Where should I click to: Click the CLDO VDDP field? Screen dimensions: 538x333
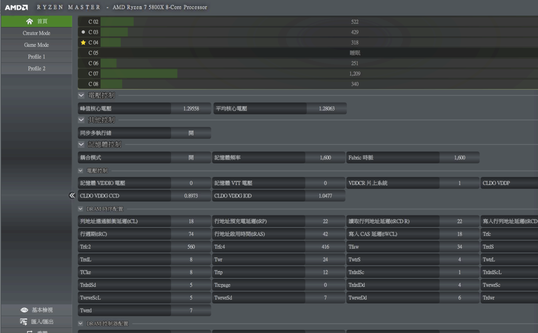pyautogui.click(x=509, y=183)
